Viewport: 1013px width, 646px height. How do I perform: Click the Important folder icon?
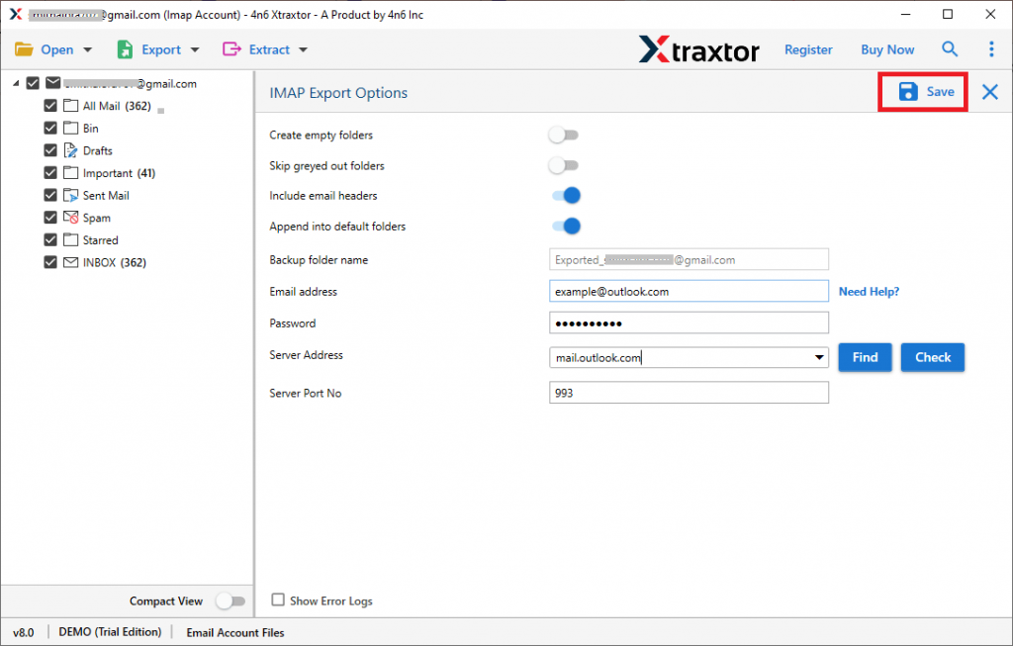pyautogui.click(x=71, y=172)
